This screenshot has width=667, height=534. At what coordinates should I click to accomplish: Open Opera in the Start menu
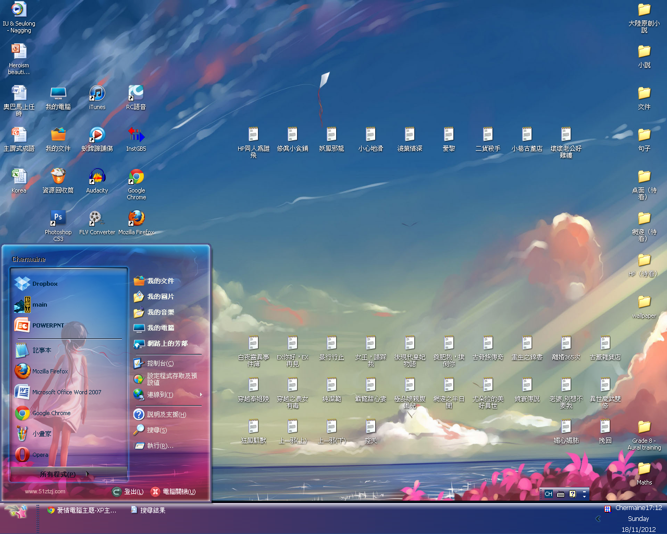pyautogui.click(x=32, y=455)
